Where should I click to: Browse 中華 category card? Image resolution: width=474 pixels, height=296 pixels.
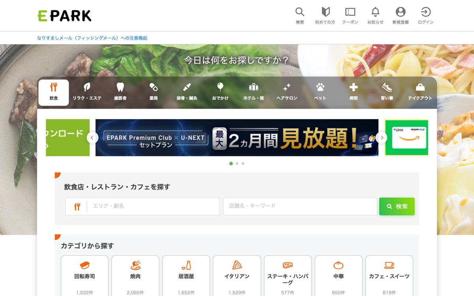coord(339,276)
